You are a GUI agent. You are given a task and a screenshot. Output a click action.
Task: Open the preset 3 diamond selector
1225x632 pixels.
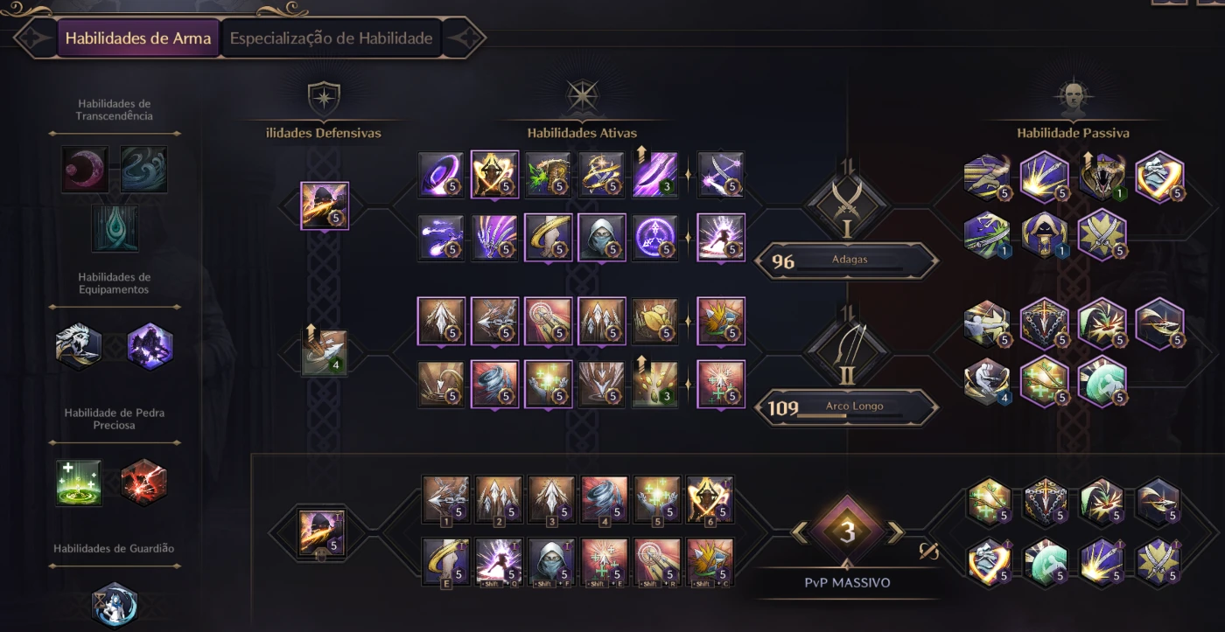click(847, 531)
